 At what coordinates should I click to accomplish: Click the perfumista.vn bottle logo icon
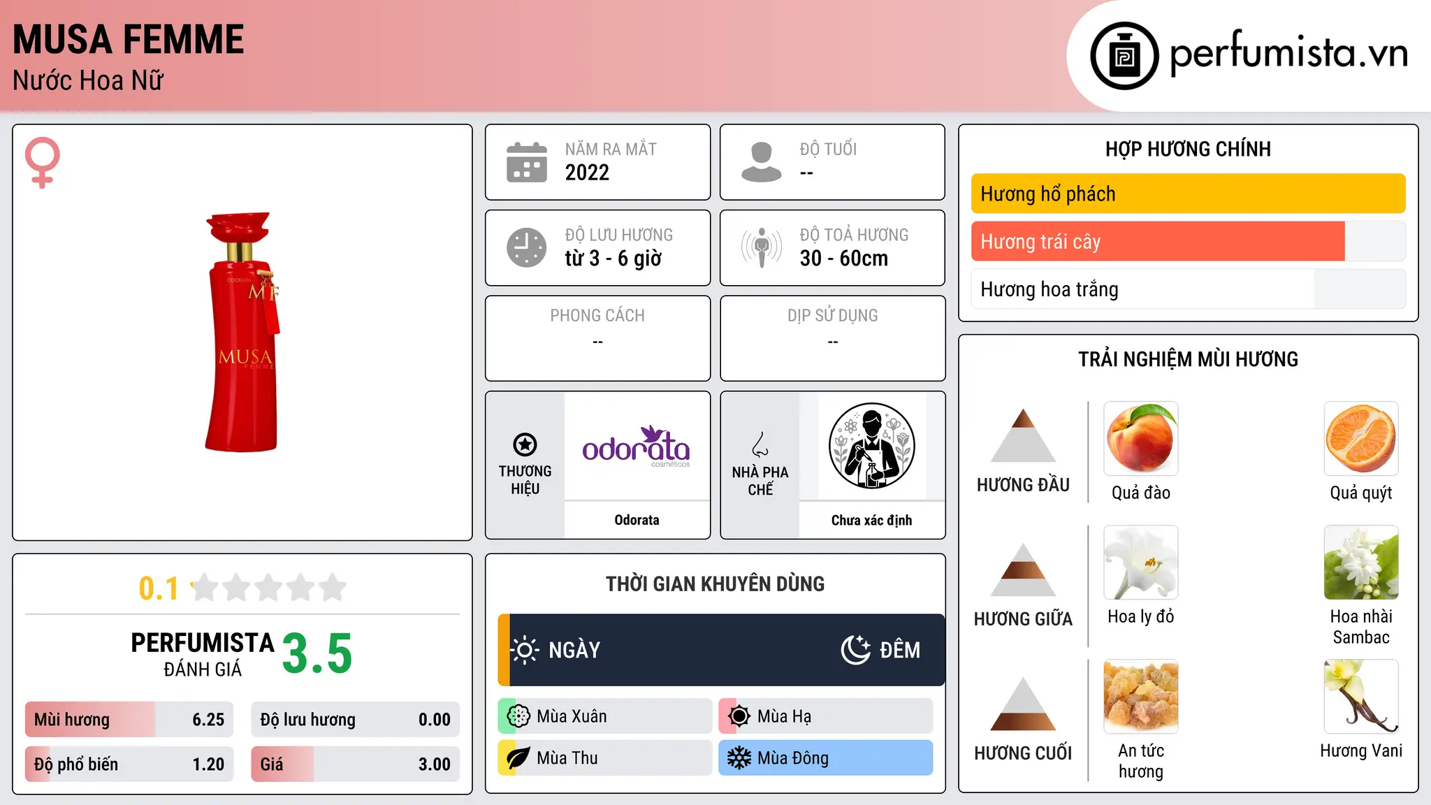pyautogui.click(x=1124, y=56)
